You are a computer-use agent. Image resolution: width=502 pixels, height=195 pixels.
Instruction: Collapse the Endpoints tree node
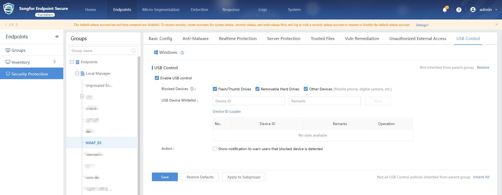pos(72,62)
